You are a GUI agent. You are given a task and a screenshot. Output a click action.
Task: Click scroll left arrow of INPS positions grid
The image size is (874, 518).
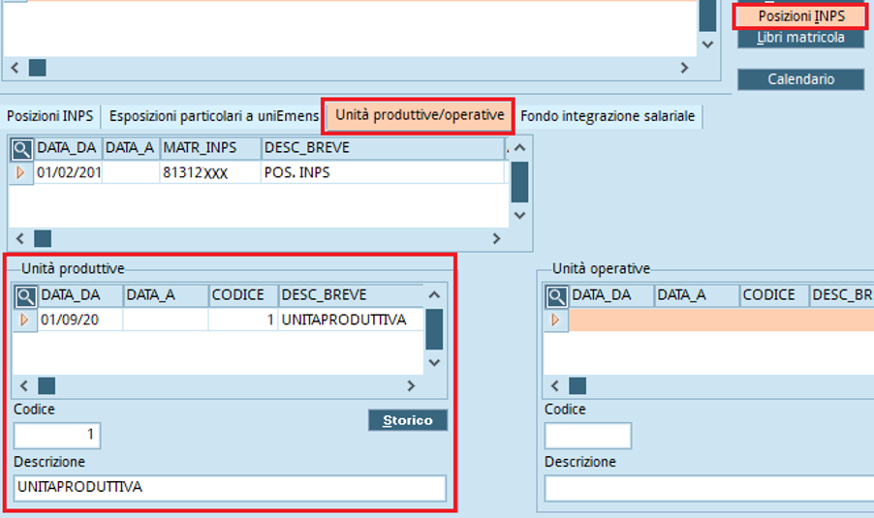tap(20, 238)
